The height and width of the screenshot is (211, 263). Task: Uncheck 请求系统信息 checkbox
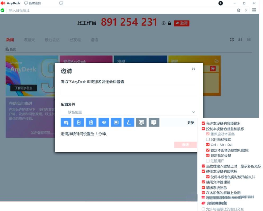(203, 187)
